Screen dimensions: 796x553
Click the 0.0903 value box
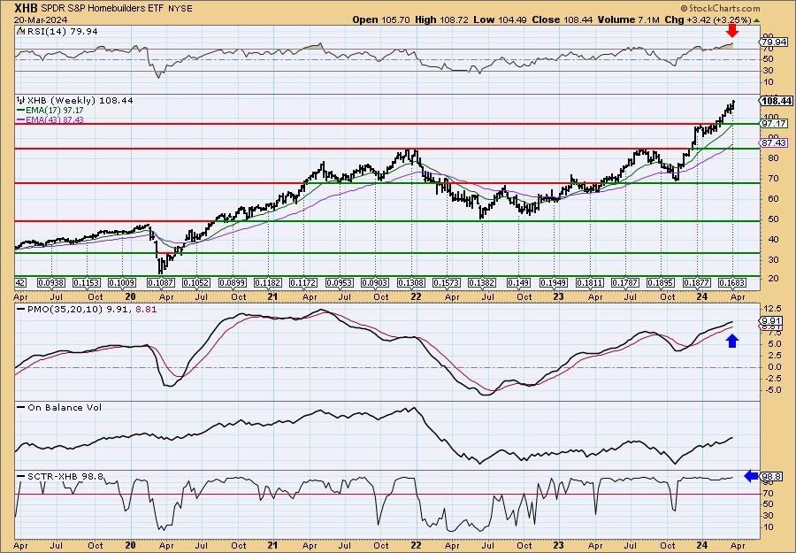[x=375, y=282]
